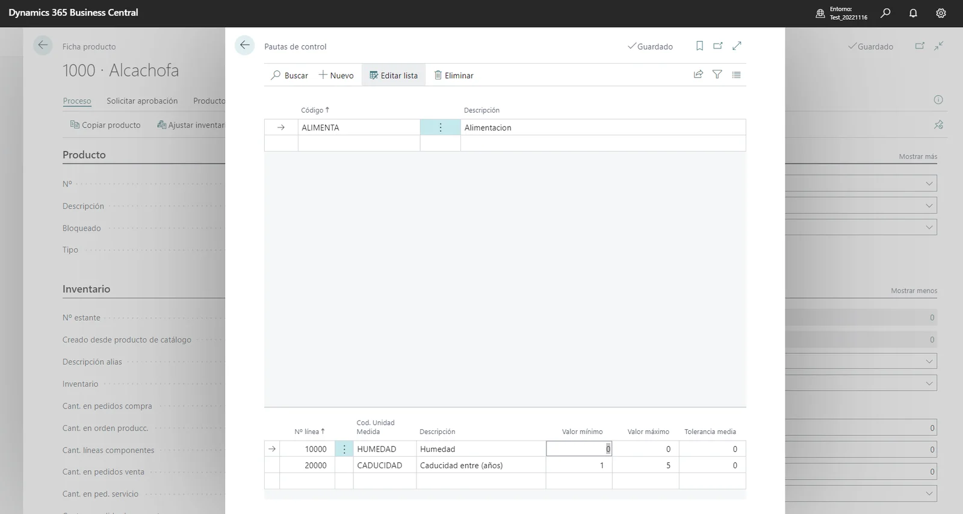Click the share icon in list toolbar

(x=698, y=75)
